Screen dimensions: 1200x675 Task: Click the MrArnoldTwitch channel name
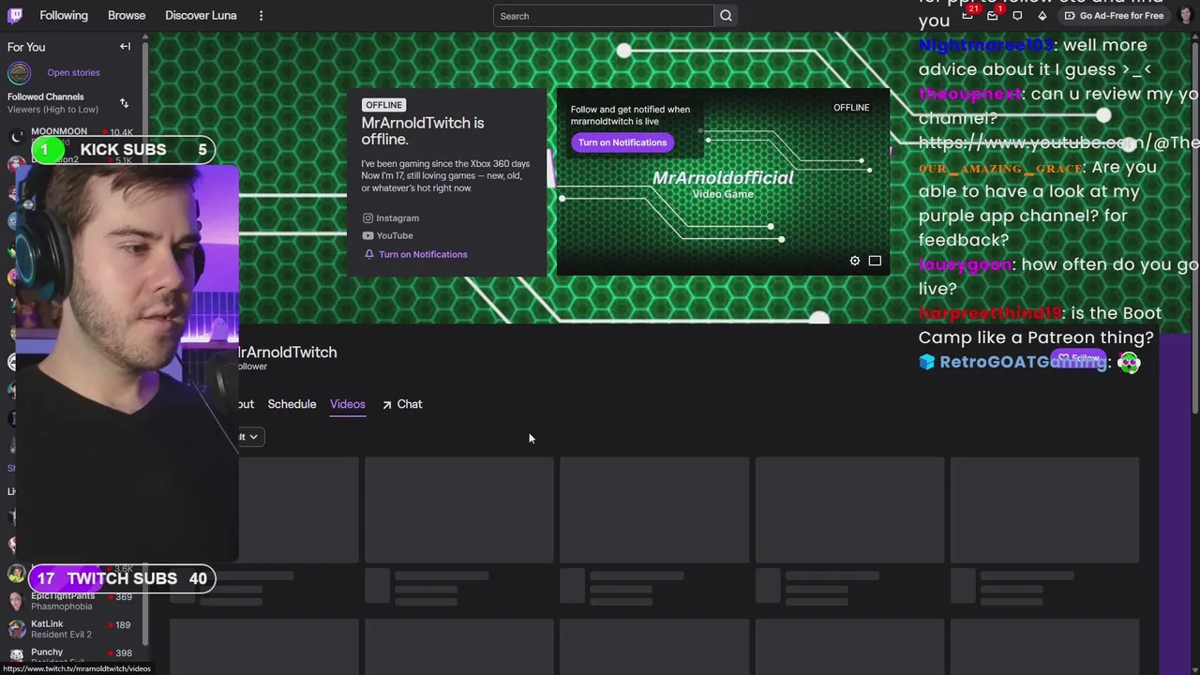pos(287,352)
